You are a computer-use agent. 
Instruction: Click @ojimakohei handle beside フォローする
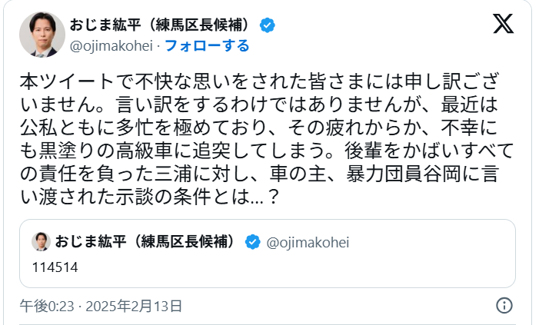pos(113,46)
